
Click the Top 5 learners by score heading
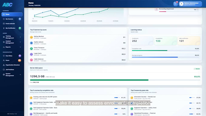click(x=38, y=30)
